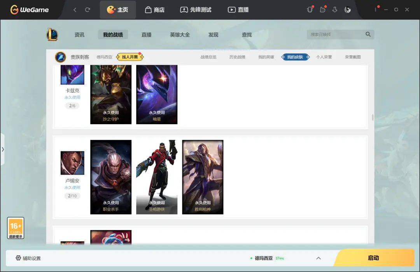The height and width of the screenshot is (272, 420).
Task: Open the three-dot more menu
Action: (376, 10)
